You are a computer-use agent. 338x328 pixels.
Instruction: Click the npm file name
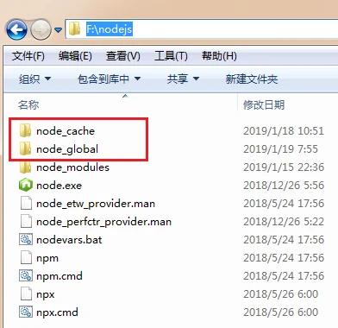(x=47, y=258)
